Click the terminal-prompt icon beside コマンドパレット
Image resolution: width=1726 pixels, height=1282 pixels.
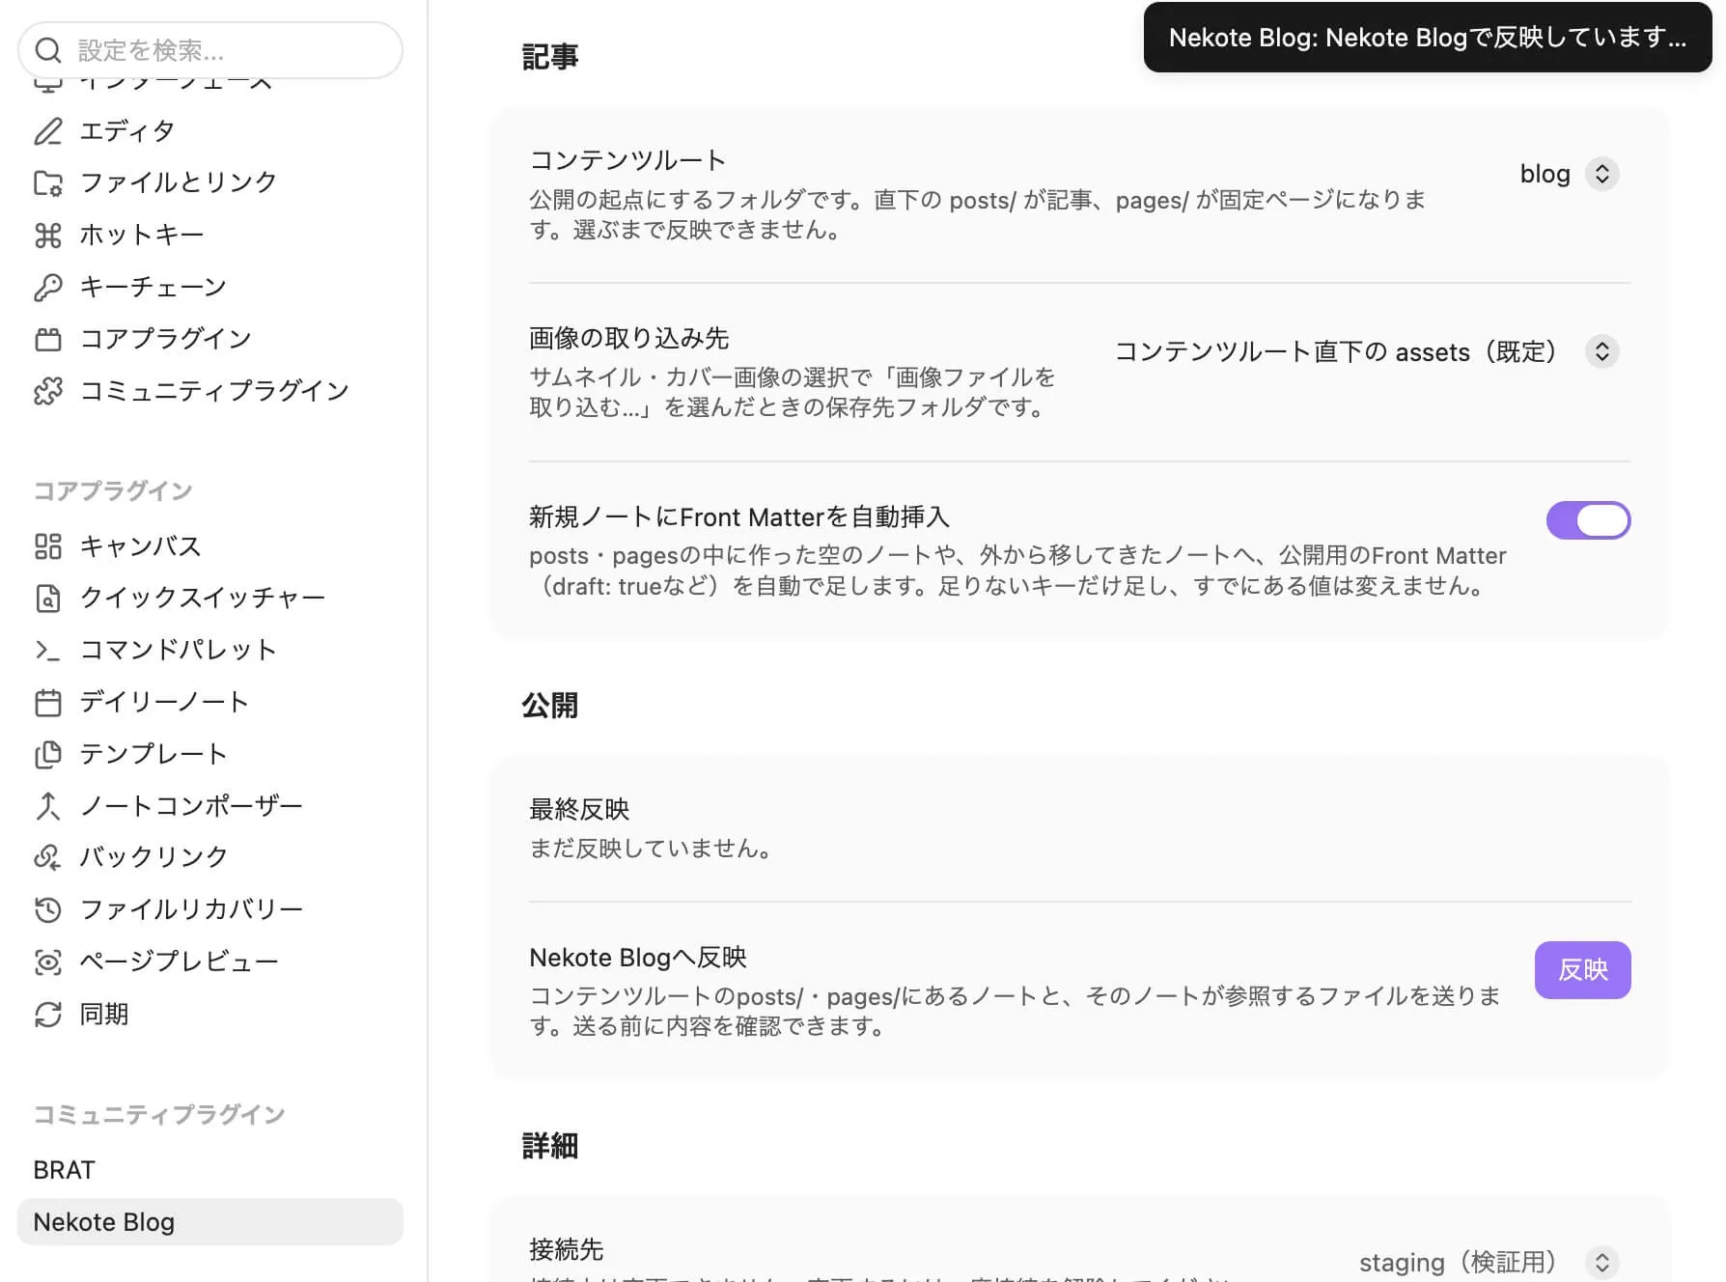(48, 651)
